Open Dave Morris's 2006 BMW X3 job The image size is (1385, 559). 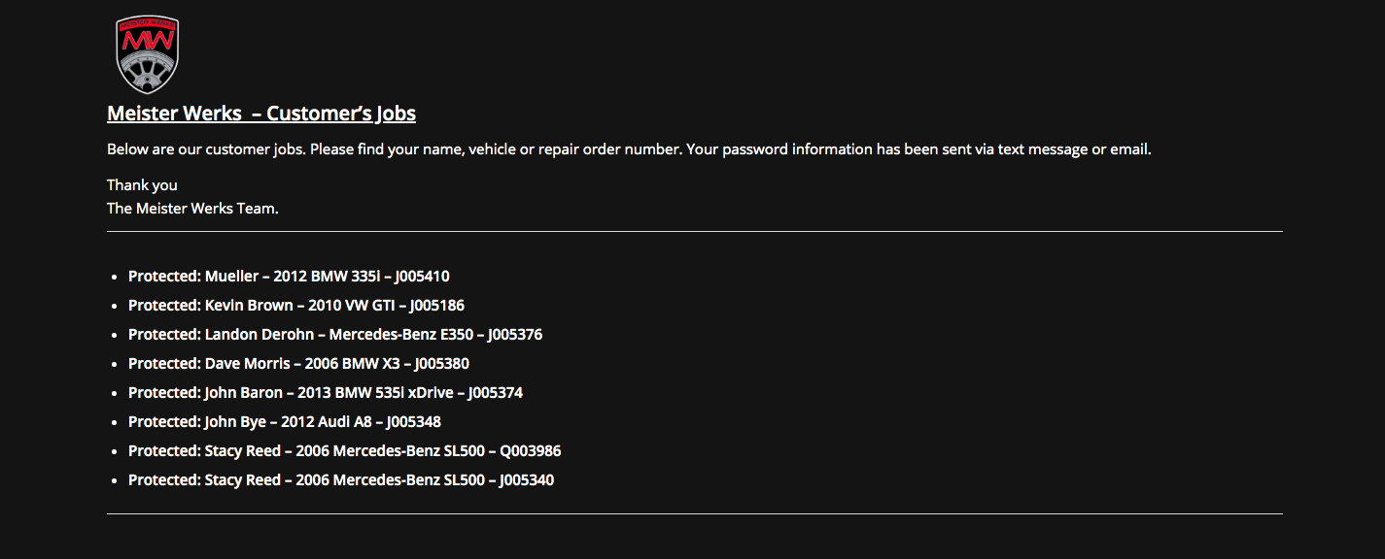coord(299,364)
